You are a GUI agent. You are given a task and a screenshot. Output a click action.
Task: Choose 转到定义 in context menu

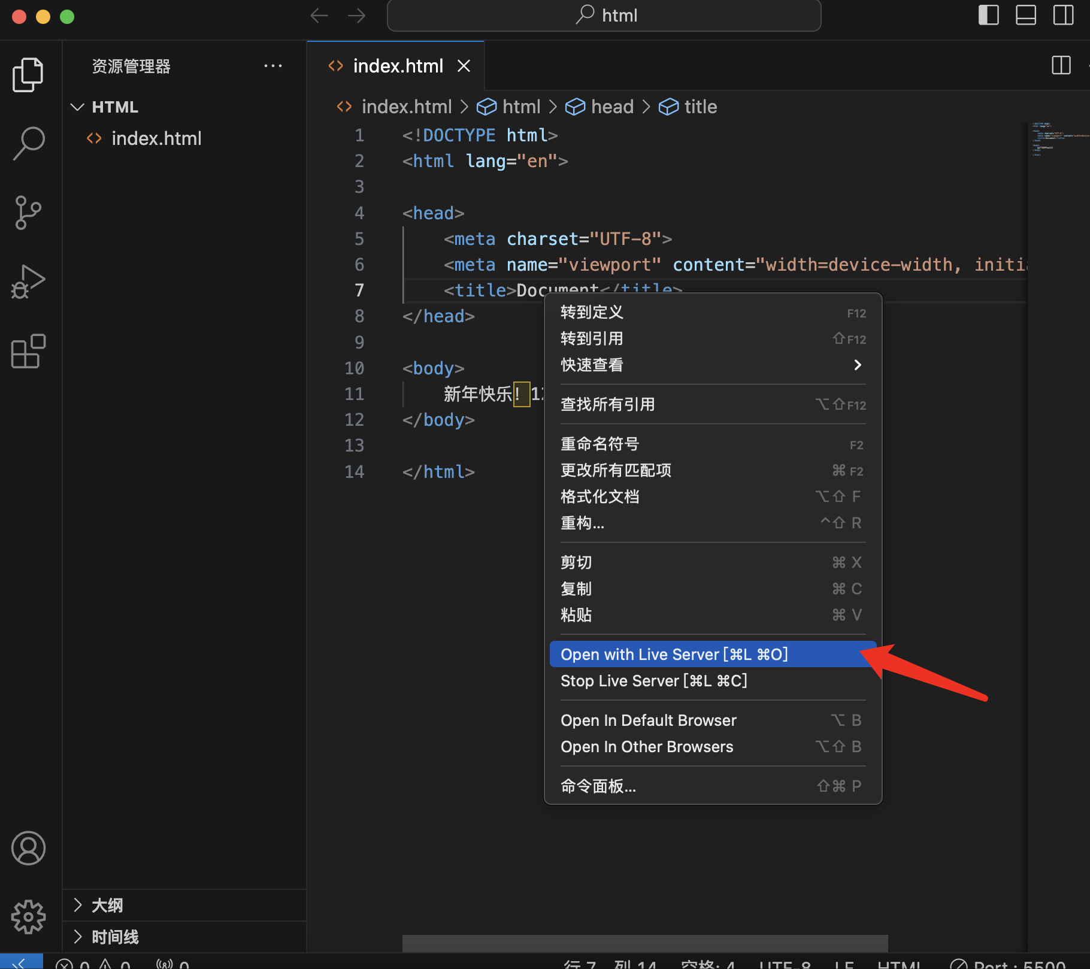[x=713, y=313]
